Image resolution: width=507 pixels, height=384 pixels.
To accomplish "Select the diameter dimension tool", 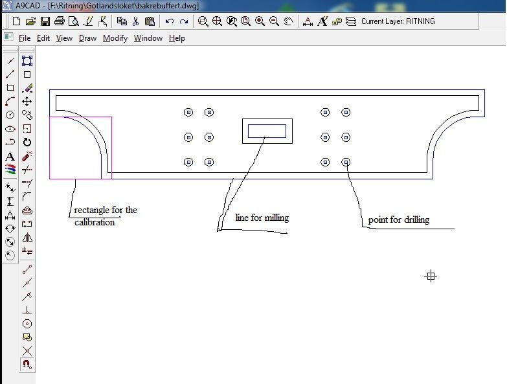I will [x=10, y=242].
